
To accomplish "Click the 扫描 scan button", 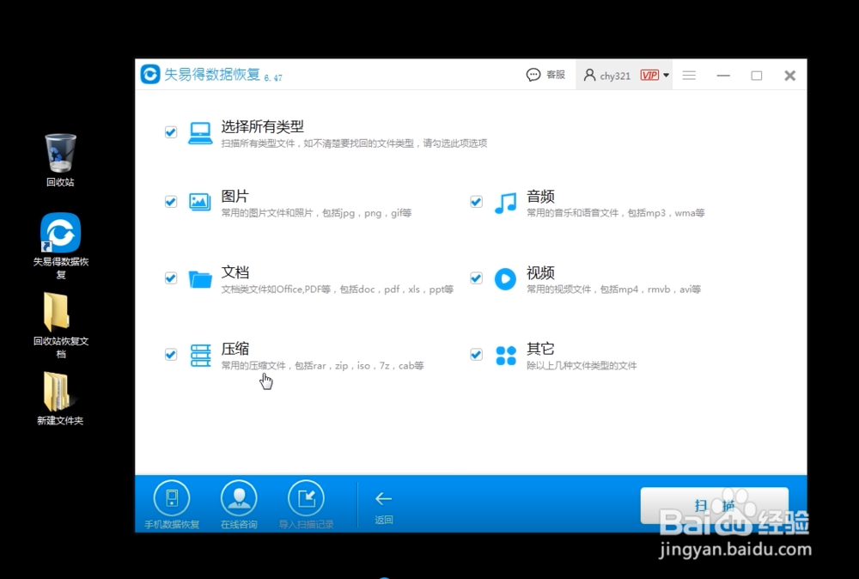I will pos(714,506).
